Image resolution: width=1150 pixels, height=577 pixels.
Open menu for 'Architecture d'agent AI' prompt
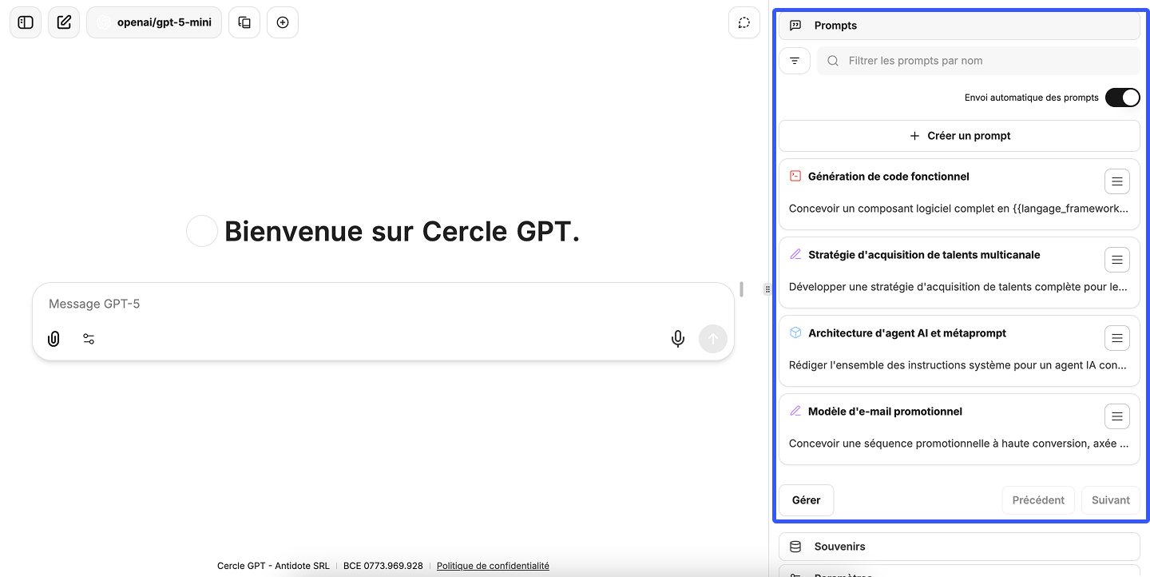(x=1117, y=338)
